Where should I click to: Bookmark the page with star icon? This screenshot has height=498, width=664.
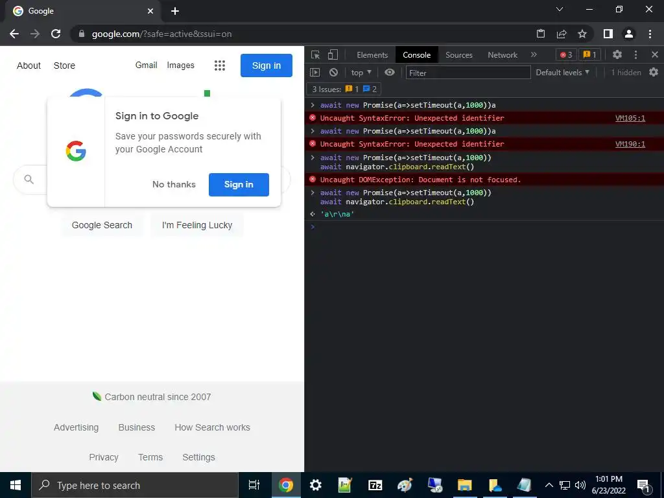(x=582, y=34)
